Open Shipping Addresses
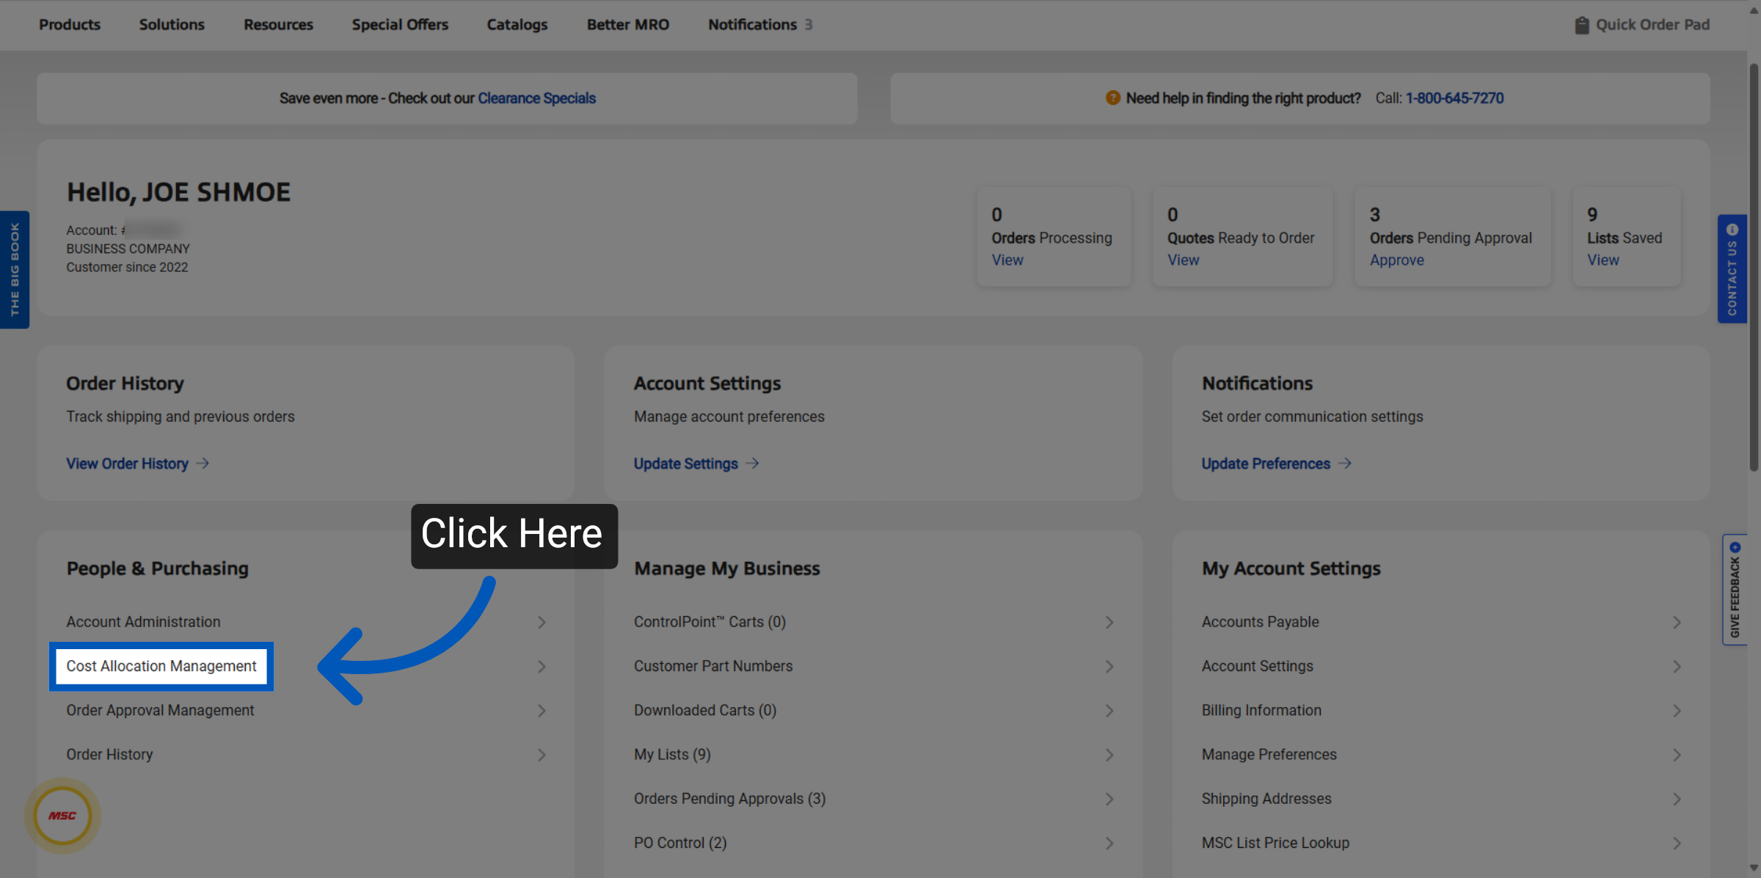This screenshot has width=1761, height=878. pos(1266,799)
